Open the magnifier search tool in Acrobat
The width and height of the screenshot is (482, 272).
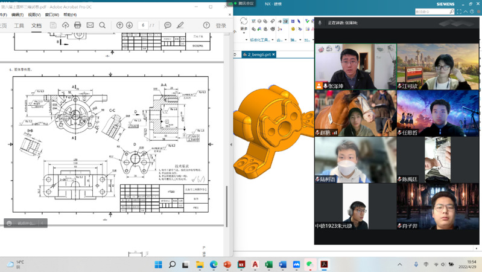click(x=103, y=25)
